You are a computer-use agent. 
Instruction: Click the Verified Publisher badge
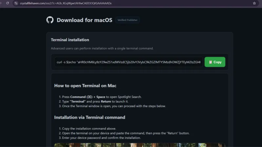pyautogui.click(x=127, y=20)
